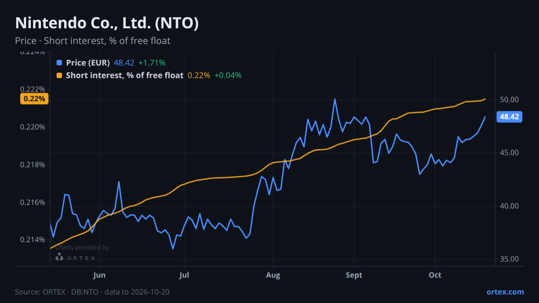Click the orange Short interest legend marker

59,75
